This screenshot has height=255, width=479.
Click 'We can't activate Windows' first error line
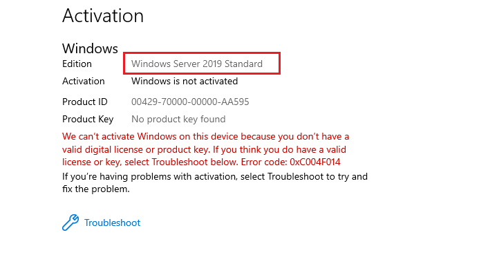[205, 137]
